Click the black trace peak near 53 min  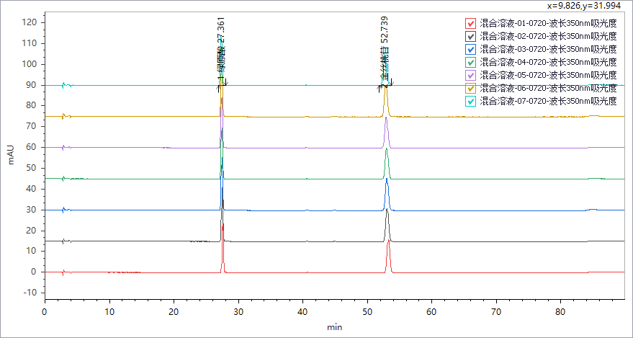387,210
